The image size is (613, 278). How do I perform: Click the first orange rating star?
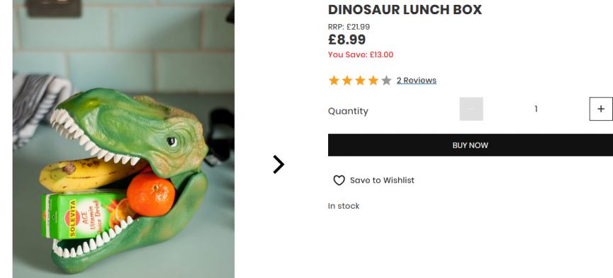pyautogui.click(x=334, y=81)
